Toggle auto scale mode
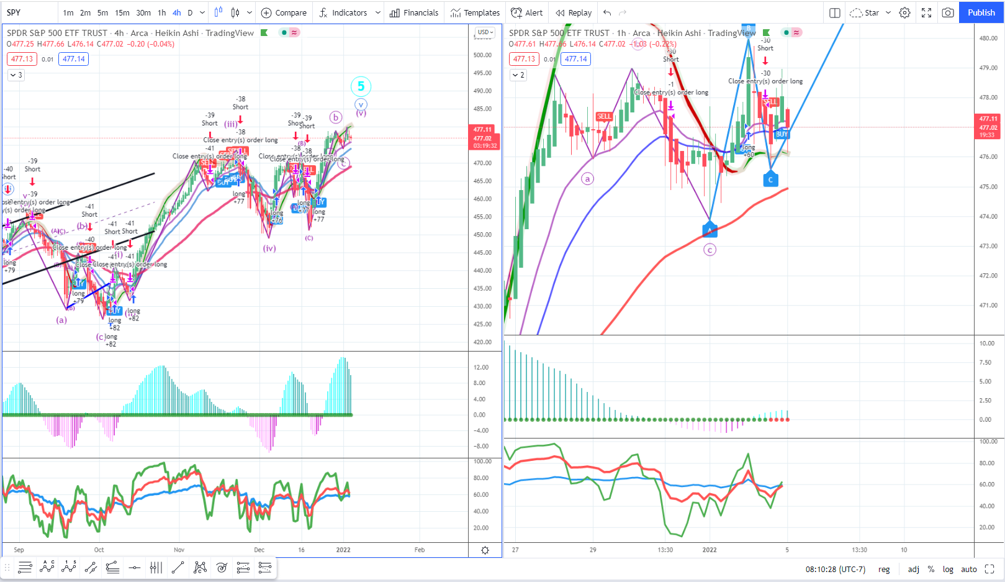Screen dimensions: 1005x582 pyautogui.click(x=969, y=569)
